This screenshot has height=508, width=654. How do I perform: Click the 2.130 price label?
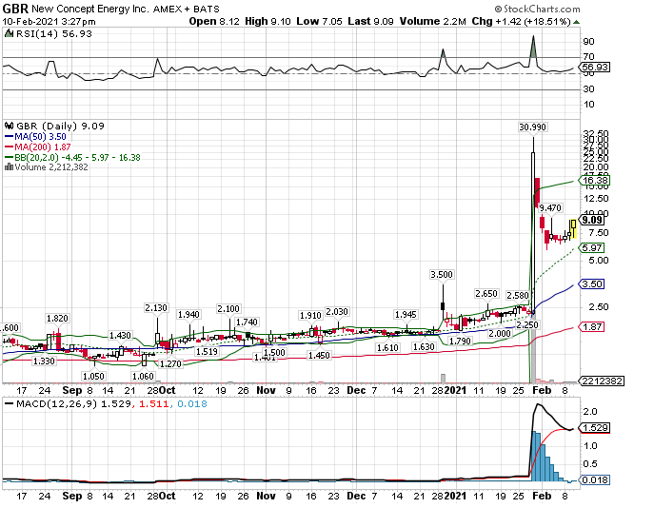[x=156, y=308]
